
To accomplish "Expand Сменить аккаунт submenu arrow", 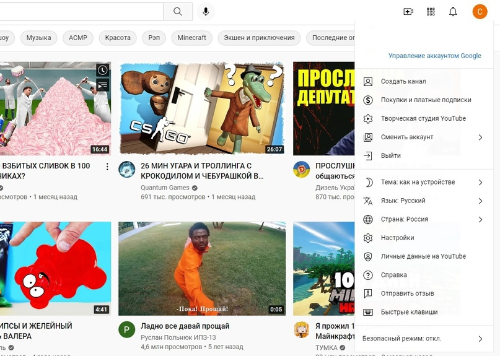I will click(480, 137).
